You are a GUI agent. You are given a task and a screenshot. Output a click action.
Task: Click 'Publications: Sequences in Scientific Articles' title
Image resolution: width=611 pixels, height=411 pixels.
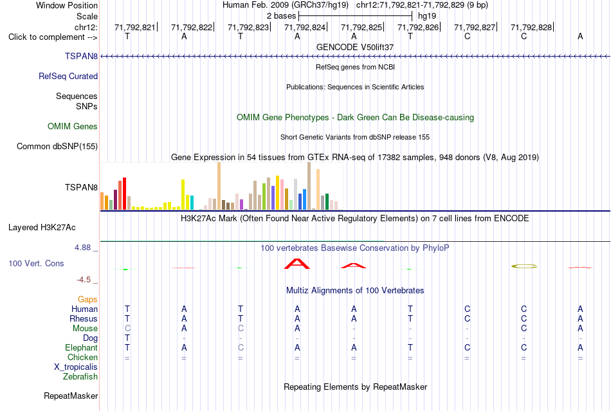coord(355,87)
